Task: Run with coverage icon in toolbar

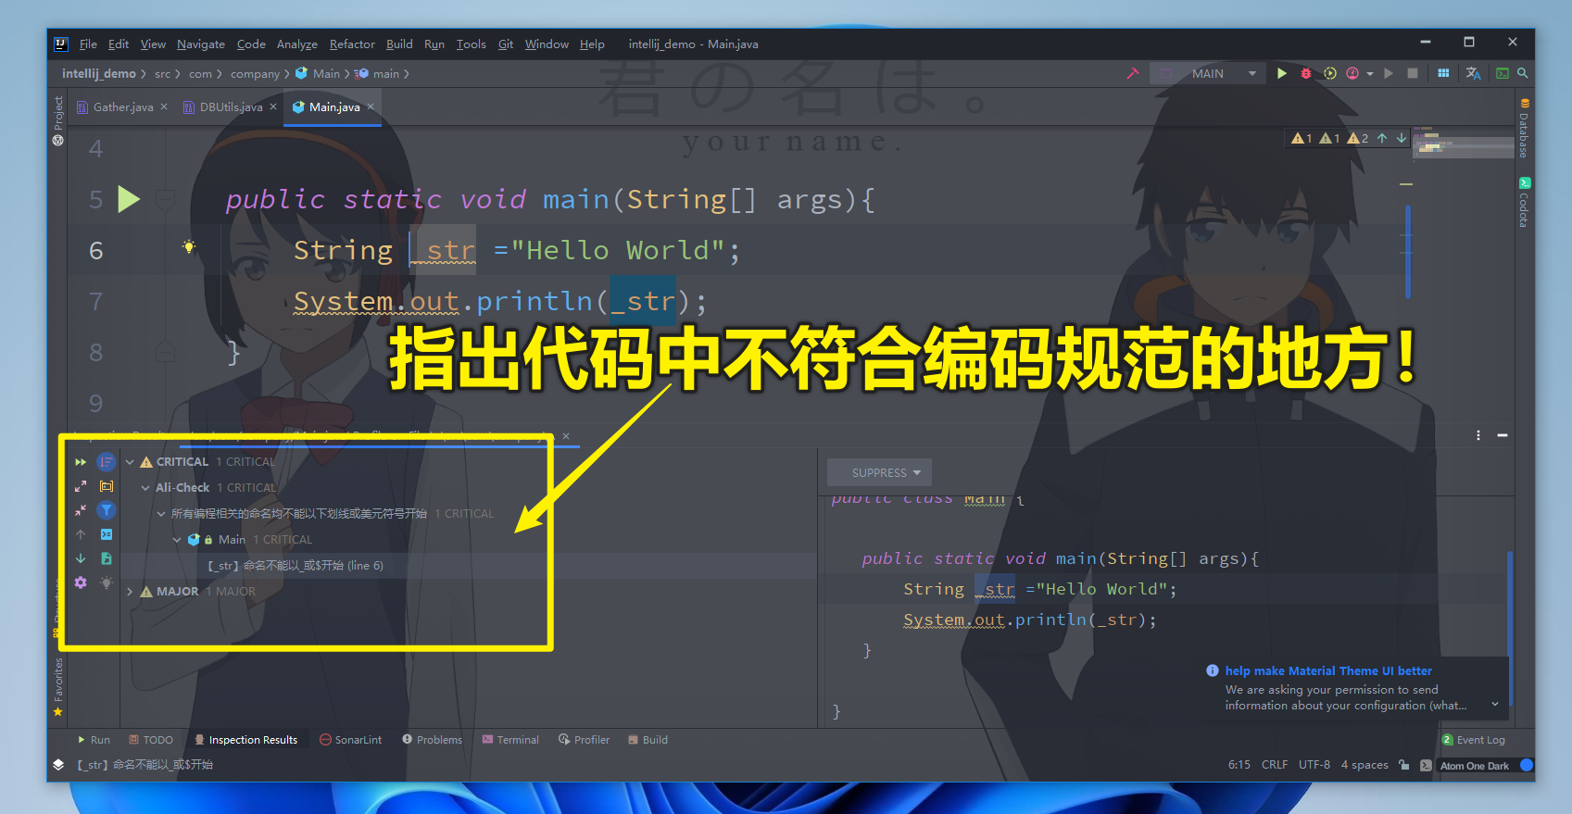Action: [1330, 73]
